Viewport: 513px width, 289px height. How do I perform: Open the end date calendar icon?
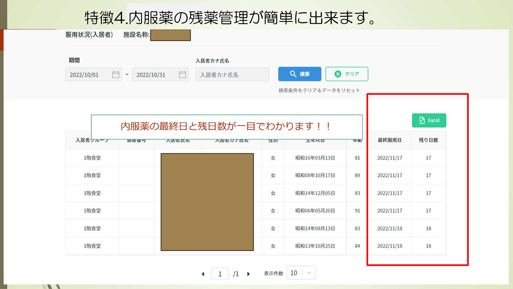(x=182, y=75)
